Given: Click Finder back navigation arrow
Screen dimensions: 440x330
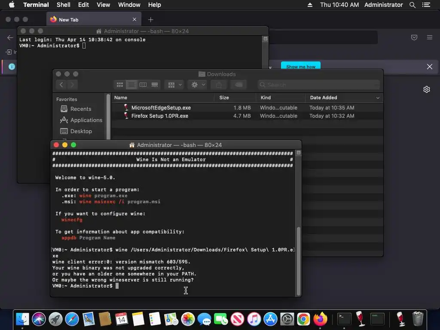Looking at the screenshot, I should coord(61,85).
